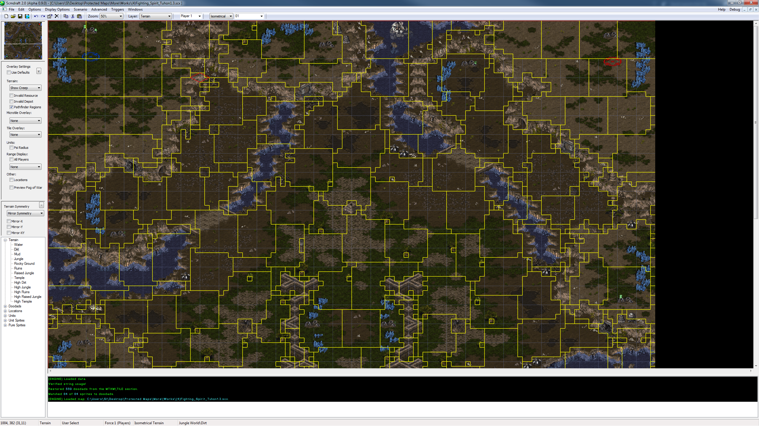This screenshot has height=426, width=759.
Task: Click the Paste clipboard icon
Action: coord(79,16)
